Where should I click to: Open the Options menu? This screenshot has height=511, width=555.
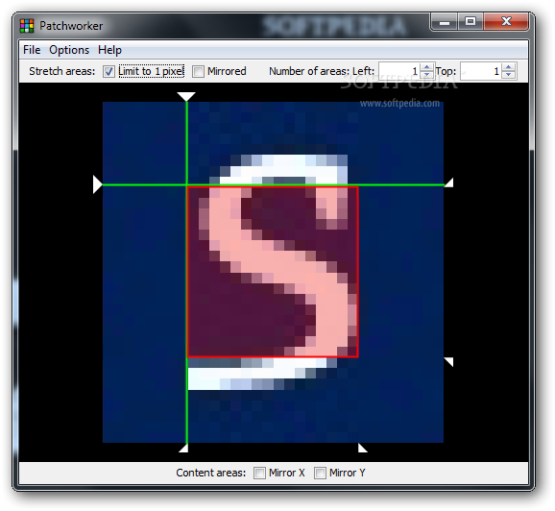pyautogui.click(x=69, y=50)
